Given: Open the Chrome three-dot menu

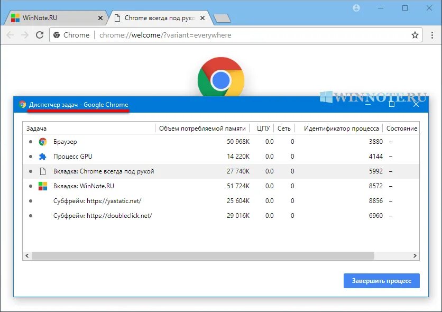Looking at the screenshot, I should point(432,35).
